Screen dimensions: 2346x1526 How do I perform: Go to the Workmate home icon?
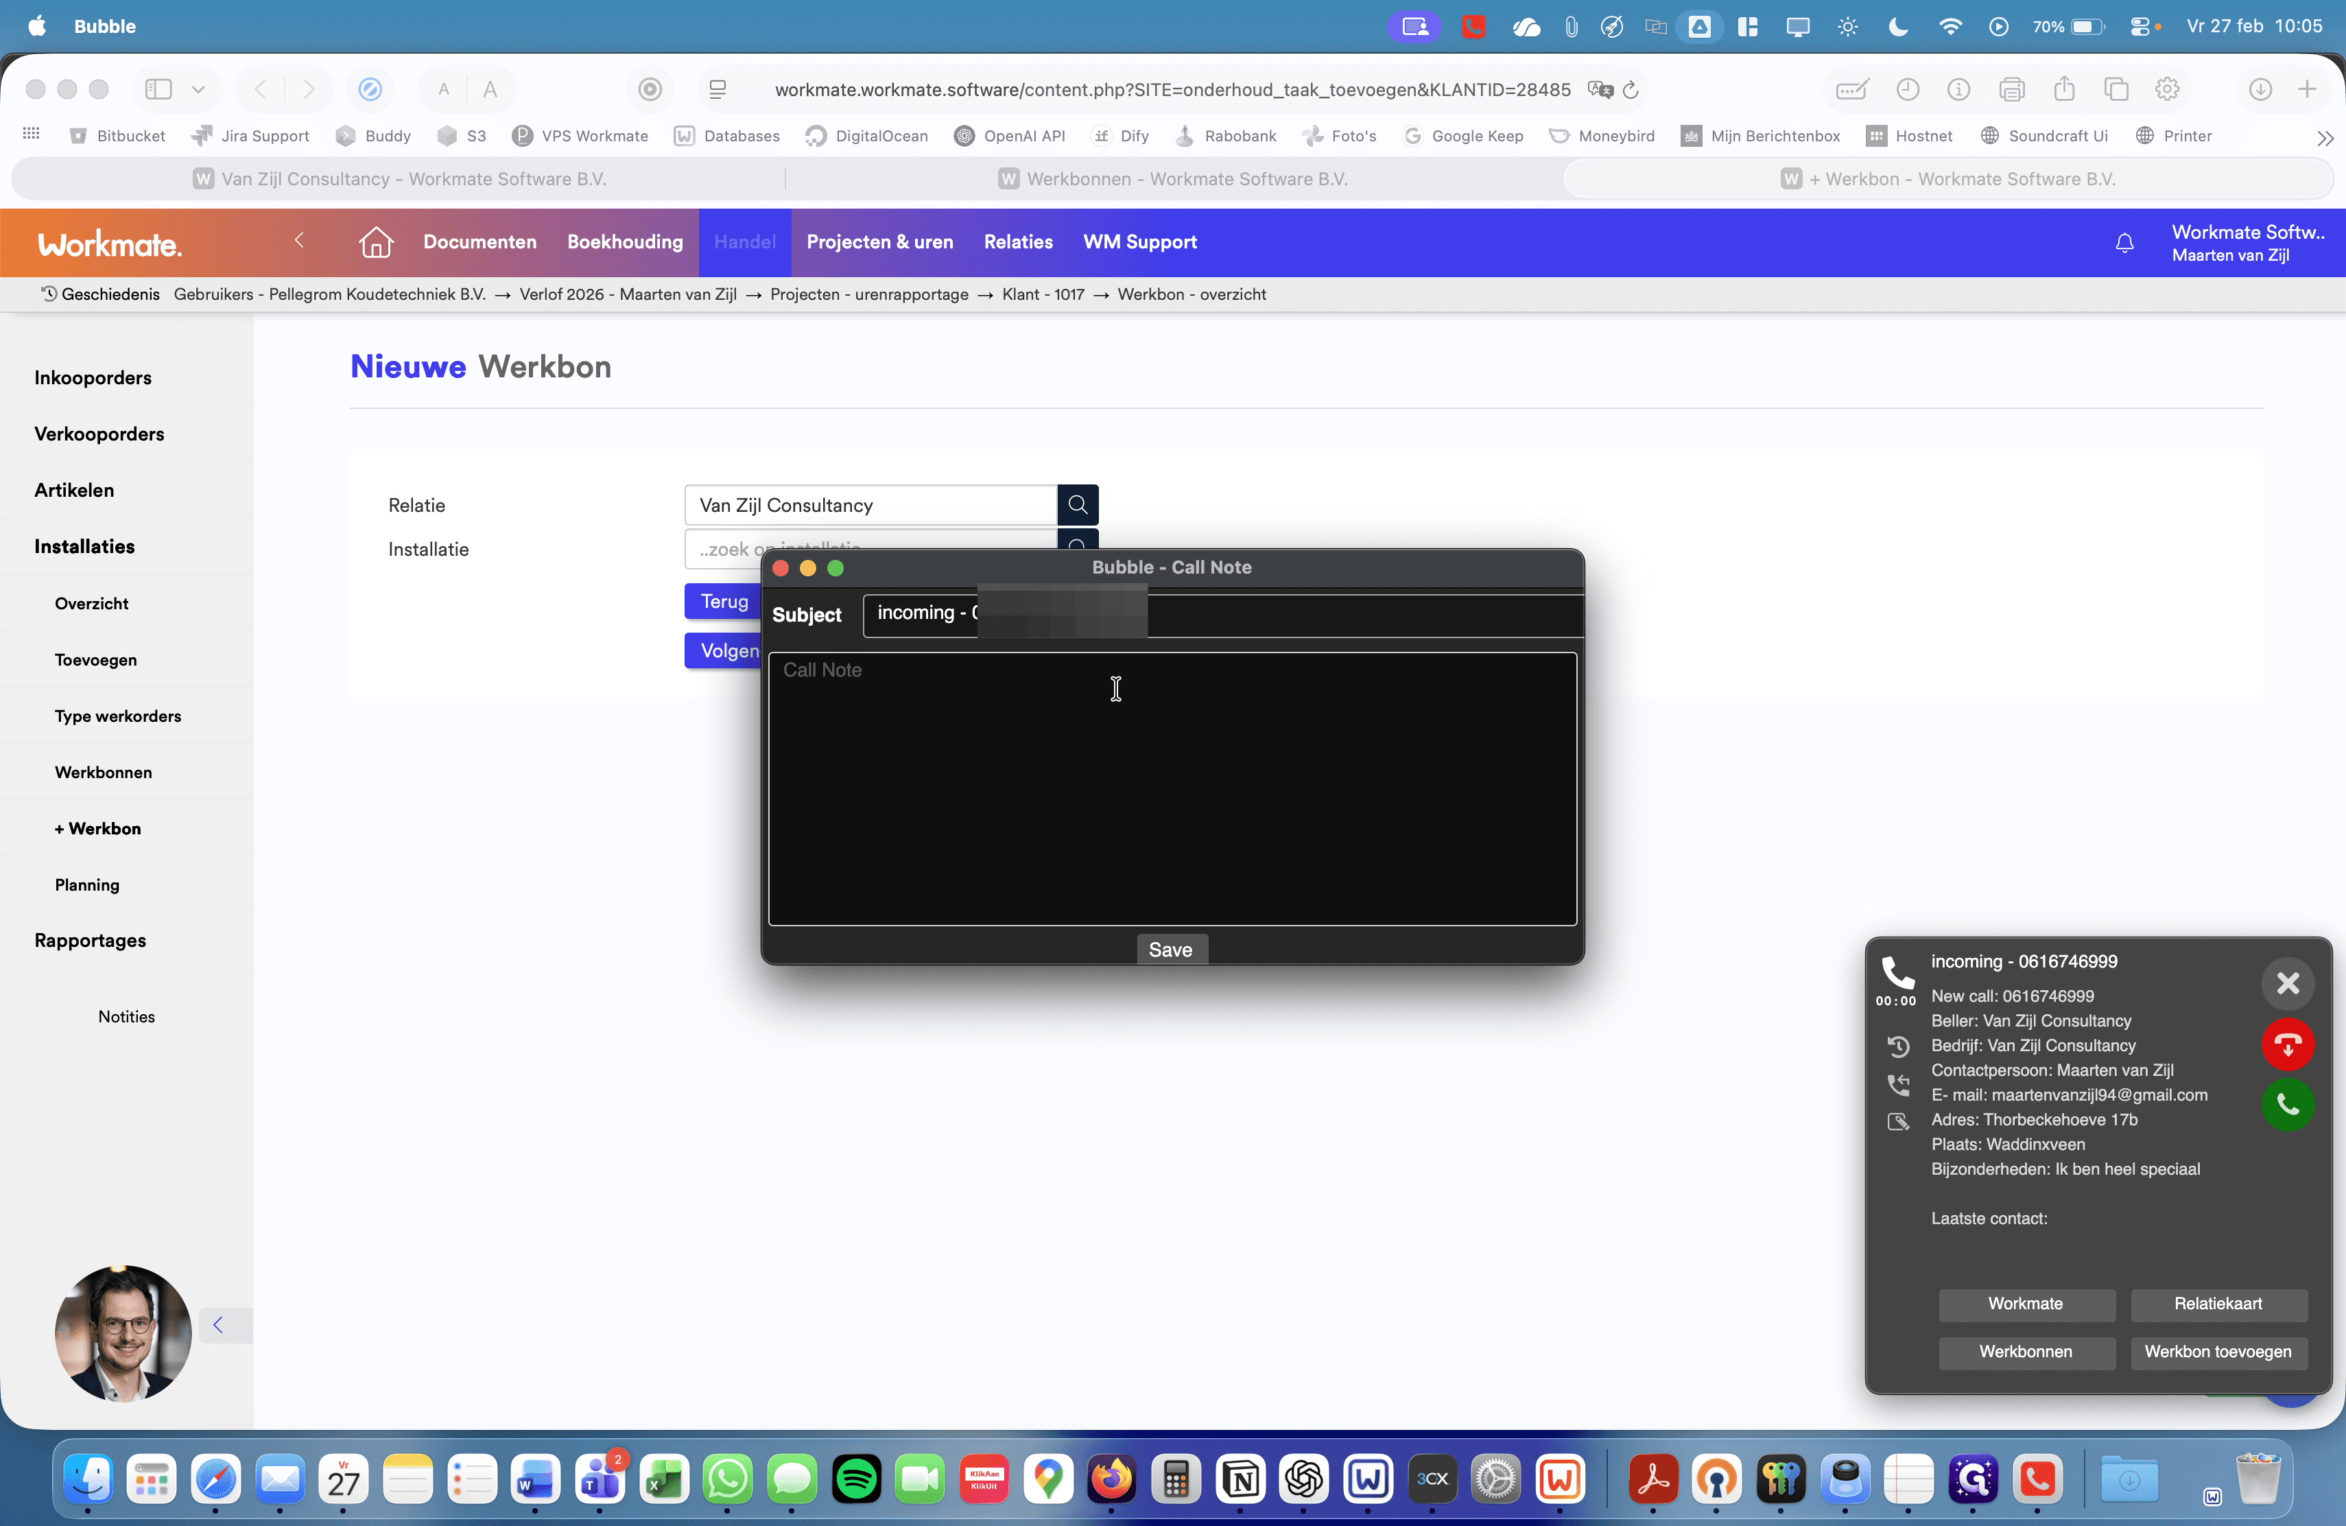pyautogui.click(x=375, y=242)
